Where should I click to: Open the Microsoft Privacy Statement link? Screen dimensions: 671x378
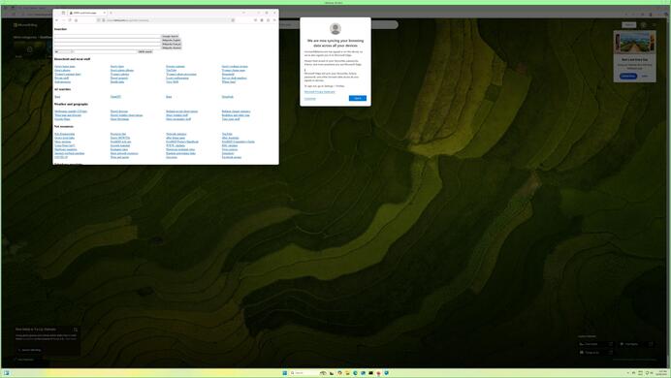click(320, 92)
